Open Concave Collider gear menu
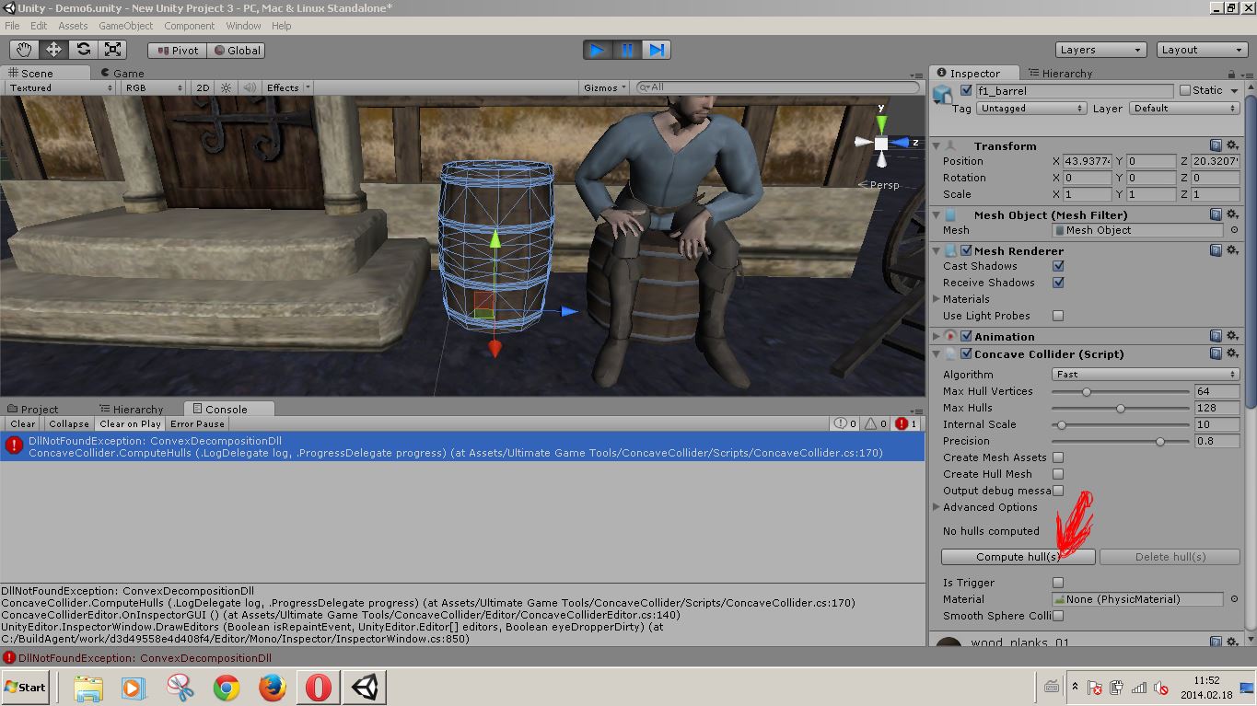This screenshot has width=1257, height=706. [1232, 354]
